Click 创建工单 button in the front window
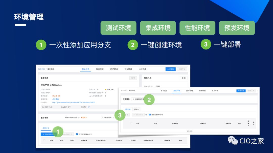The height and width of the screenshot is (153, 273). click(251, 91)
